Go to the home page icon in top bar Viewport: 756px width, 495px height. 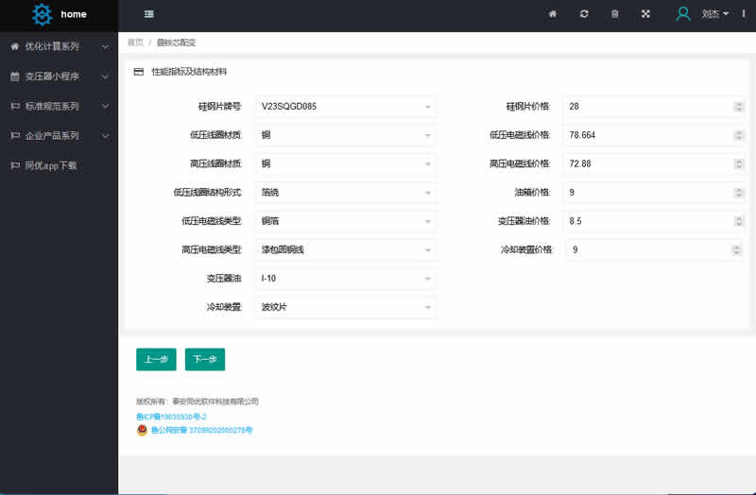pos(553,14)
